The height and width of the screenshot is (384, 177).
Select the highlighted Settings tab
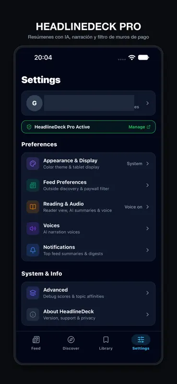[x=141, y=343]
